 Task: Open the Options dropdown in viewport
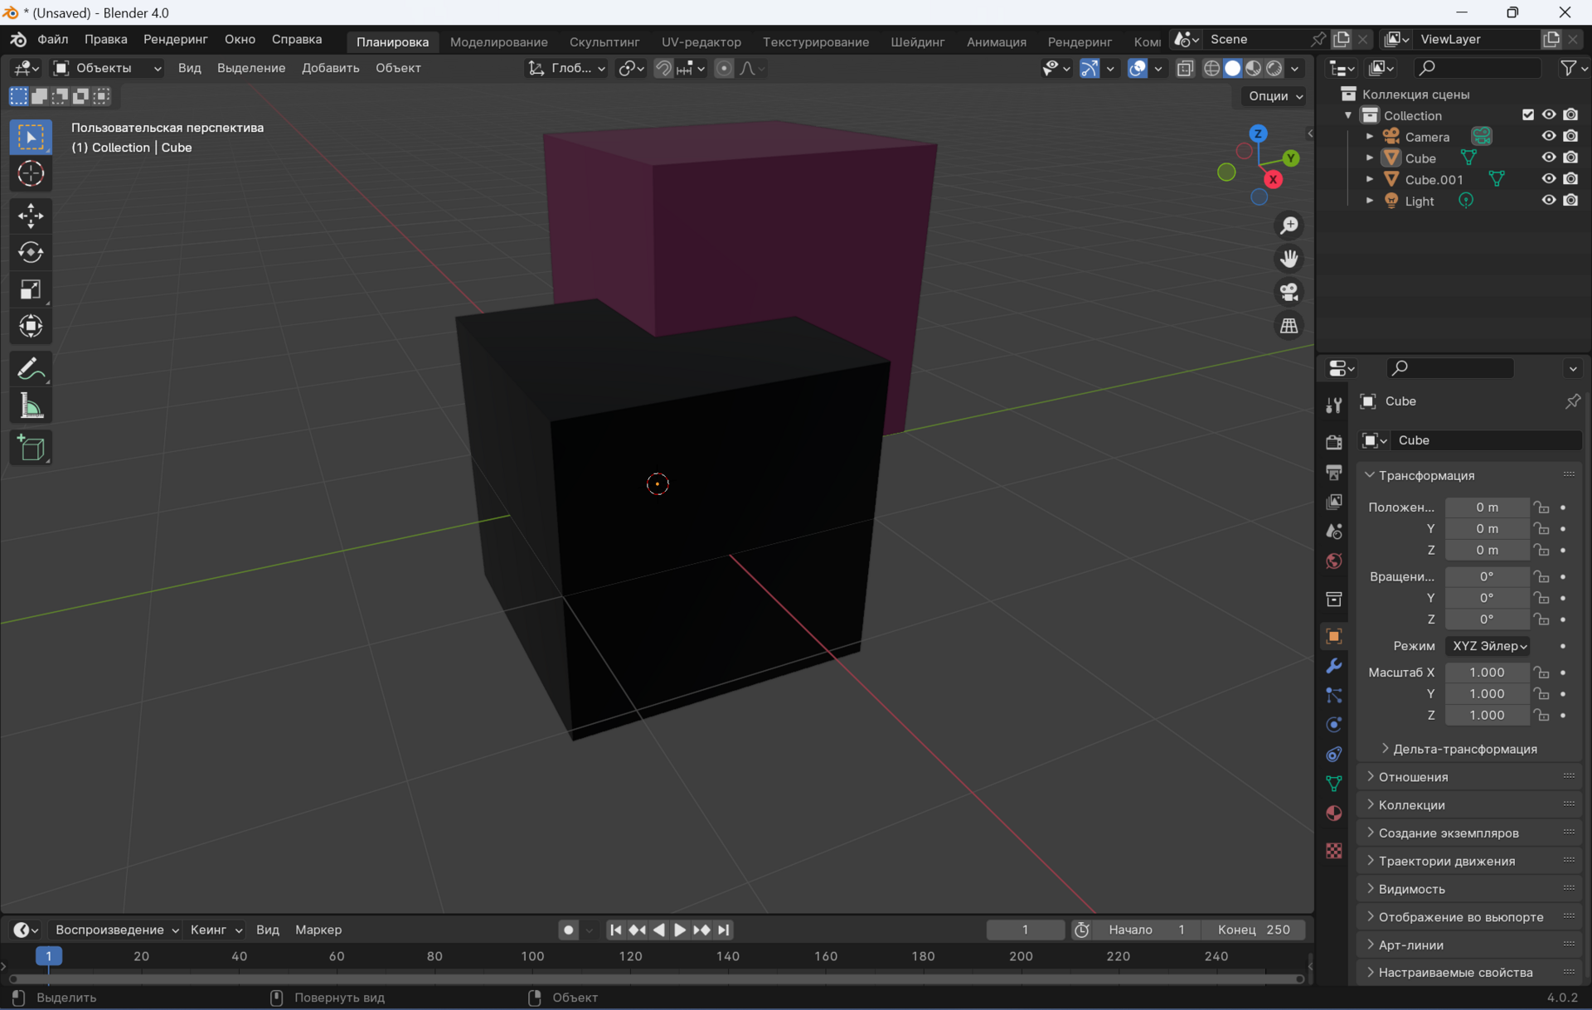tap(1275, 96)
